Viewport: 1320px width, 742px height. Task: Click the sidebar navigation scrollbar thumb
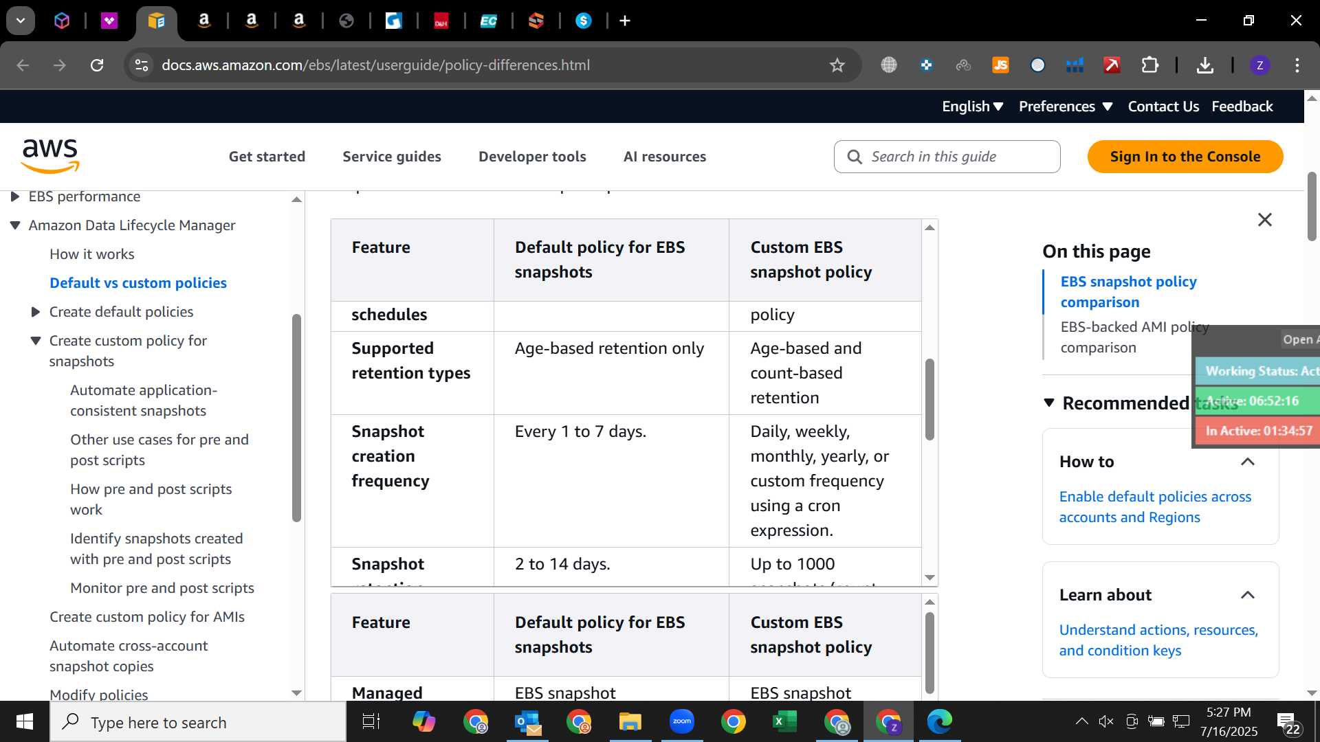point(296,418)
